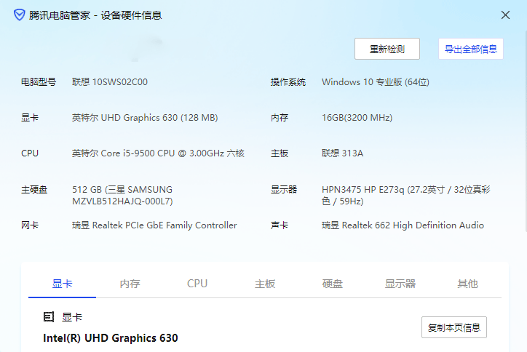Switch to the 内存 tab

coord(130,284)
